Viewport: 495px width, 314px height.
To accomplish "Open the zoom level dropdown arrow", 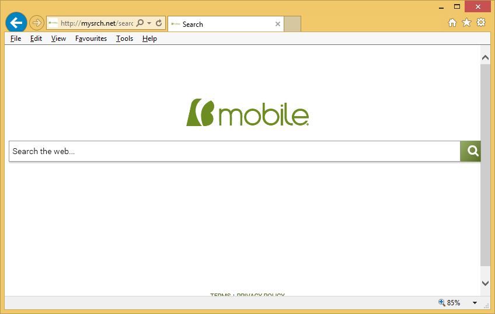I will click(x=475, y=303).
